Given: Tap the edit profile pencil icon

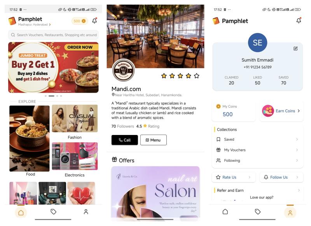Looking at the screenshot, I should coord(295,49).
